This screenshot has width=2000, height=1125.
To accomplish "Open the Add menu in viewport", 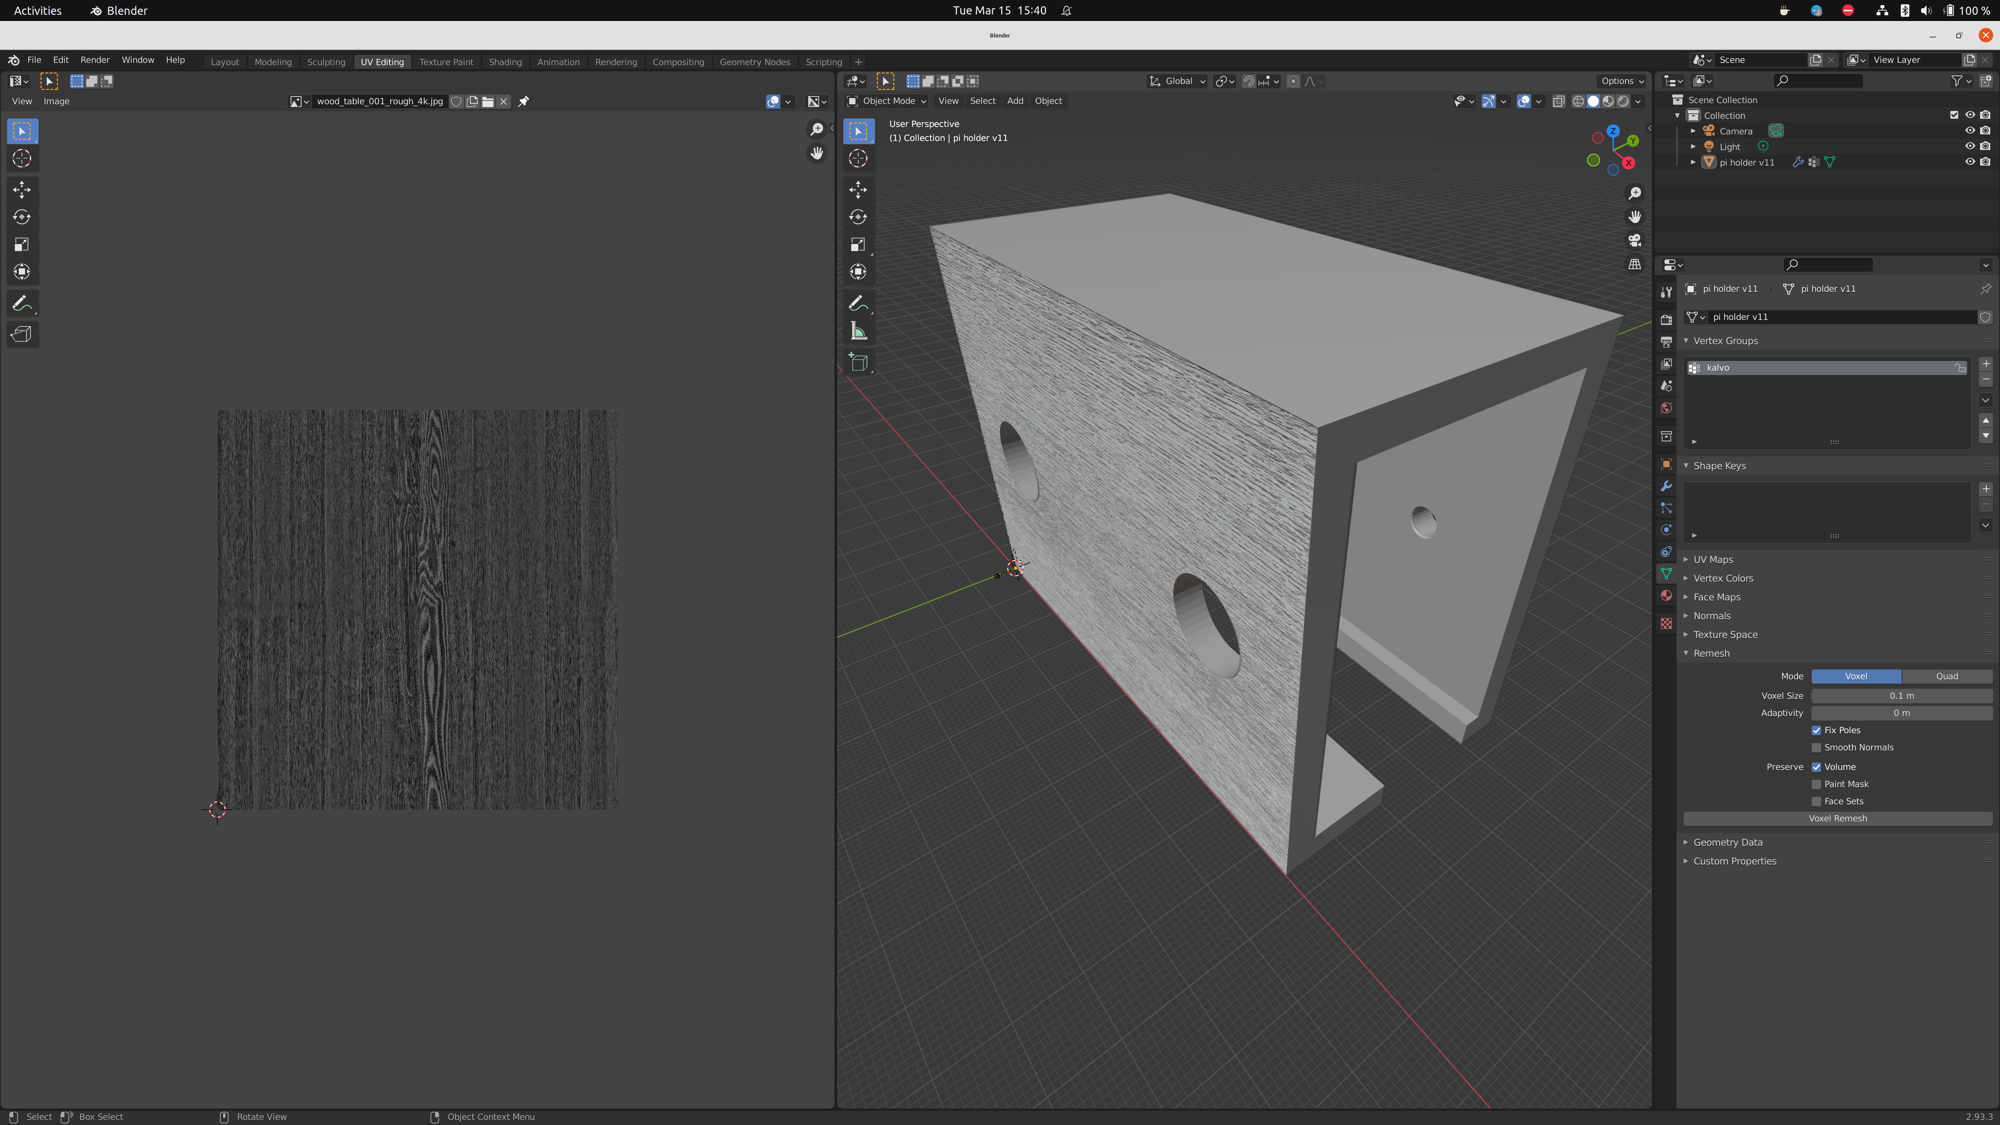I will click(x=1015, y=101).
